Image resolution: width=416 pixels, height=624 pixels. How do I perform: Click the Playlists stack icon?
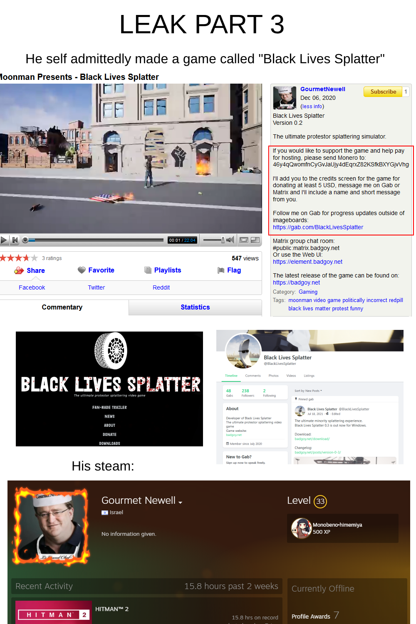click(x=148, y=270)
